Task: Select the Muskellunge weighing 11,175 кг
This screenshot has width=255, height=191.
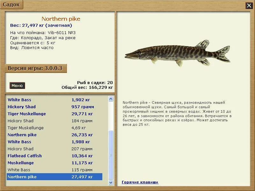Action: click(48, 163)
